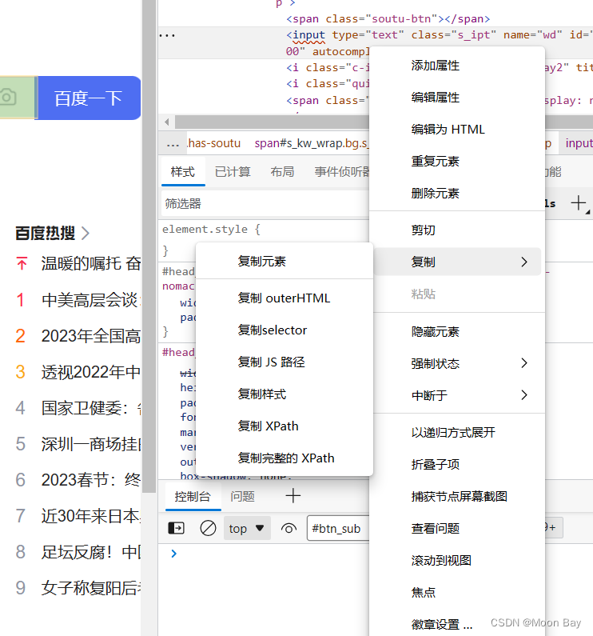Choose 复制selector from the submenu

click(x=285, y=330)
